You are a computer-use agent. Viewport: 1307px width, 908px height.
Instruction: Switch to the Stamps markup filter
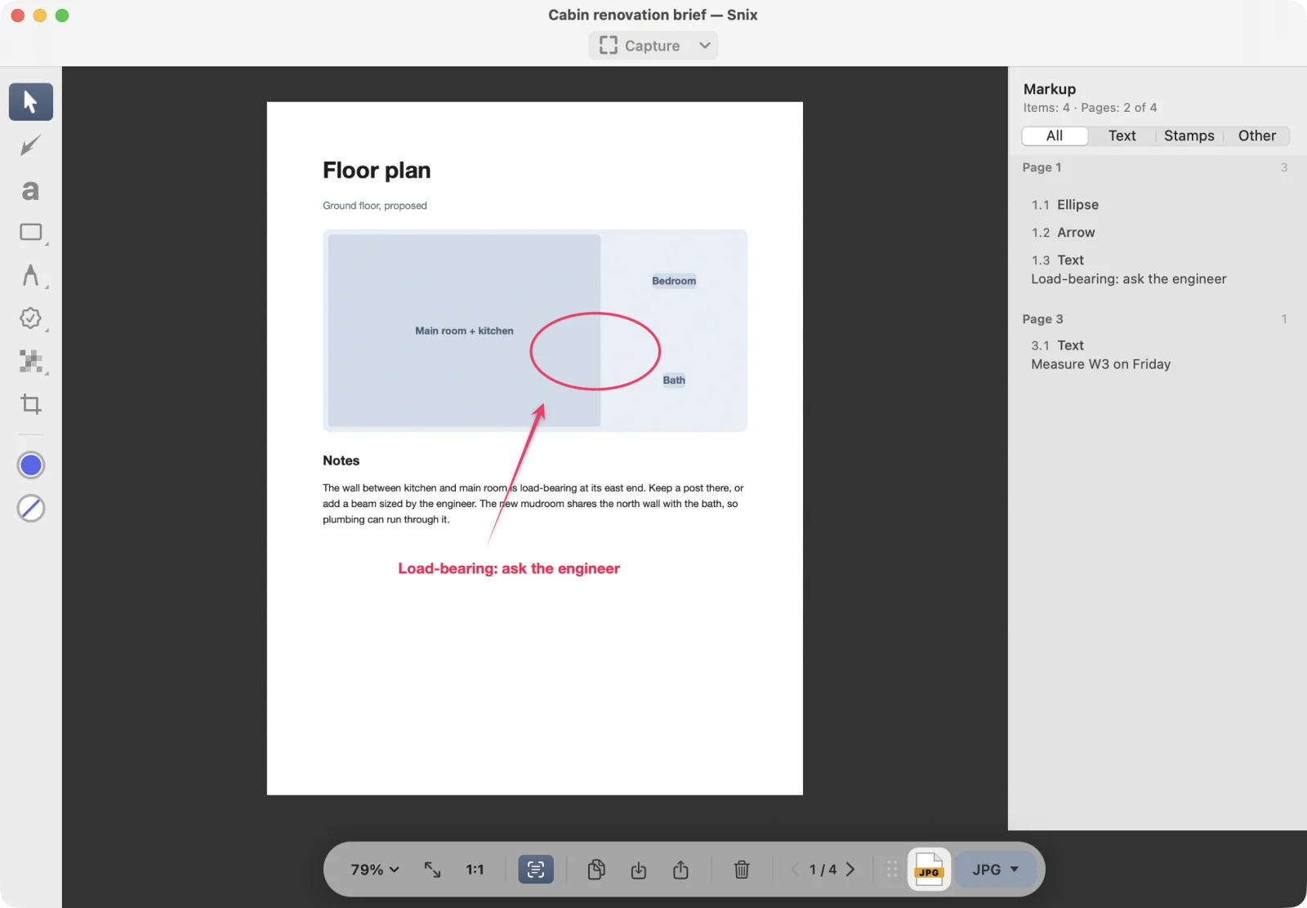click(1189, 136)
